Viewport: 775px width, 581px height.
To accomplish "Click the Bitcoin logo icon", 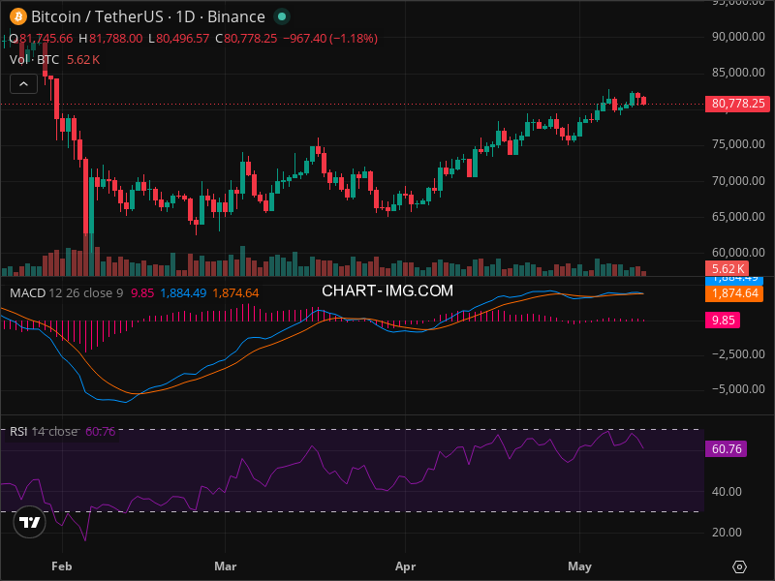I will pyautogui.click(x=18, y=16).
